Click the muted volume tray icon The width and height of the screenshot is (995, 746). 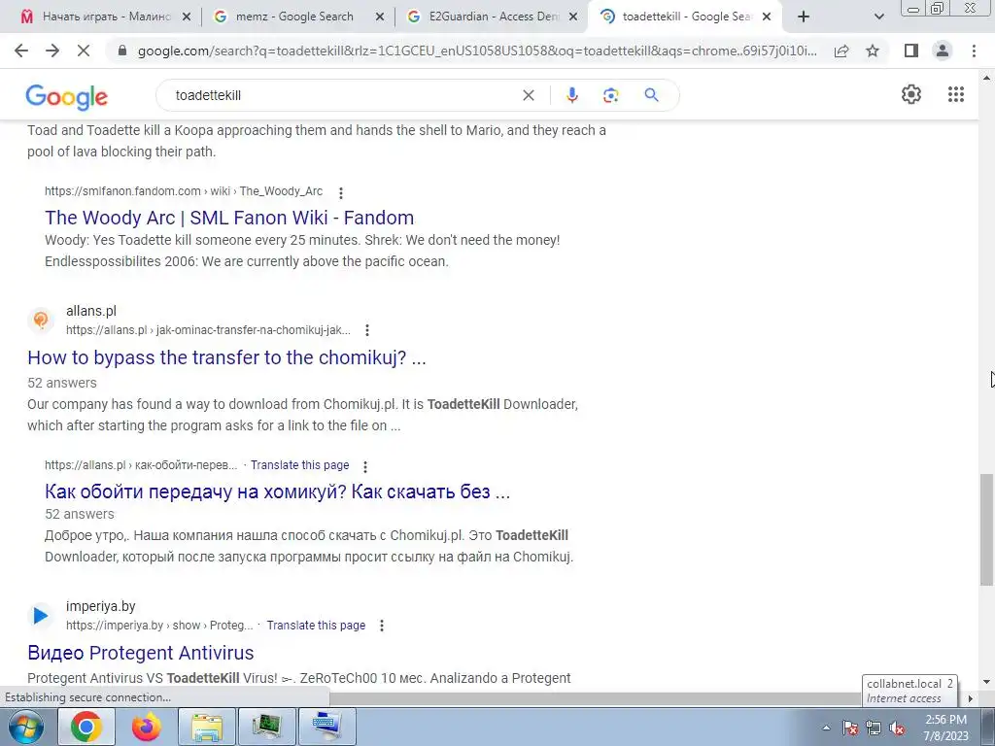[x=897, y=729]
